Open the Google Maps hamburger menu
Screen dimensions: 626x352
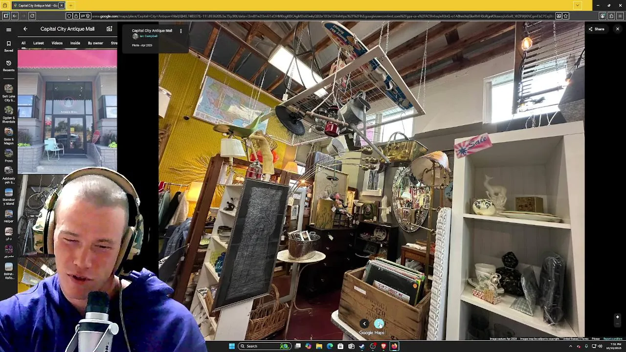click(8, 29)
